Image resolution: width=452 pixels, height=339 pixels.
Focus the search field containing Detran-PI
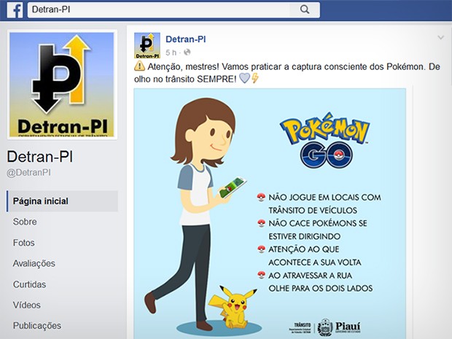(x=158, y=9)
